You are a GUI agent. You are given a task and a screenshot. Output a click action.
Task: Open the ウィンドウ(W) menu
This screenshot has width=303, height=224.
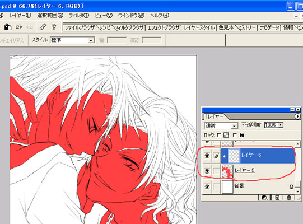point(131,16)
